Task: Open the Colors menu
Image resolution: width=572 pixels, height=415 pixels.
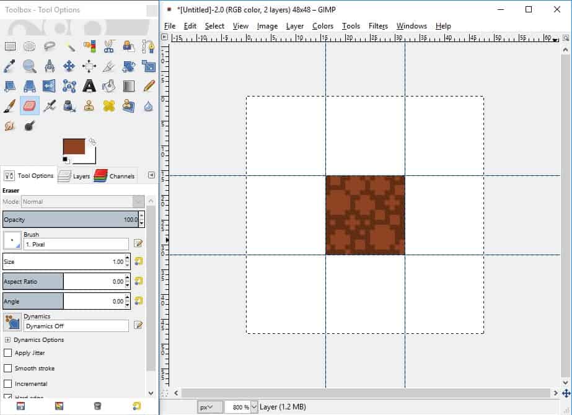Action: [x=322, y=26]
